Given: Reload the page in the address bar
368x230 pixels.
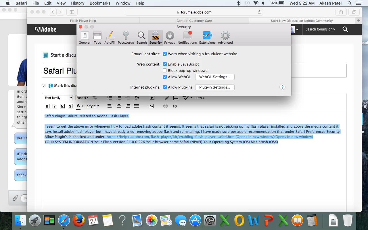Looking at the screenshot, I should [x=259, y=12].
